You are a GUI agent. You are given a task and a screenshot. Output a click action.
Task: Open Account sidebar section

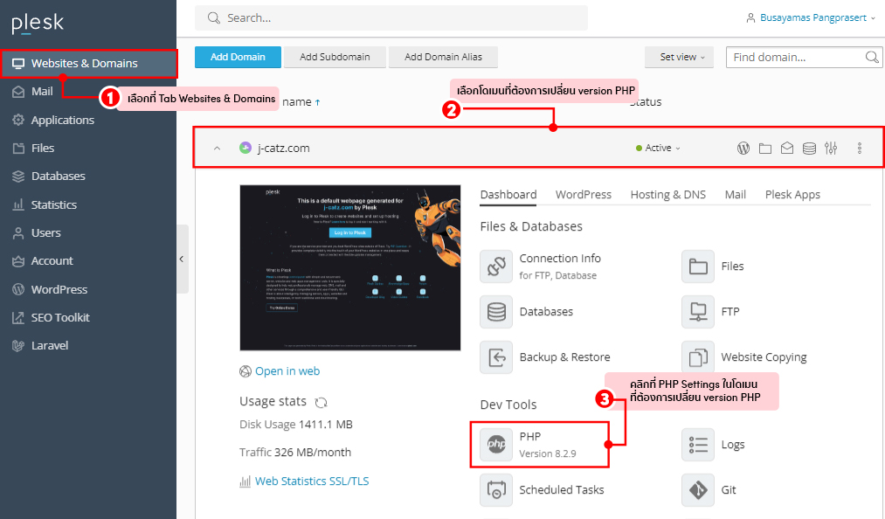pyautogui.click(x=43, y=261)
